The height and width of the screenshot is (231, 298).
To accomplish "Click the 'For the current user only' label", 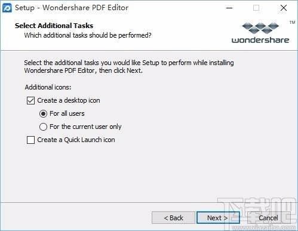I will point(85,127).
